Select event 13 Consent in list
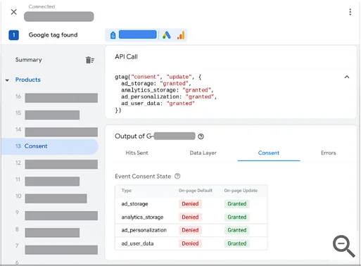 (x=49, y=146)
